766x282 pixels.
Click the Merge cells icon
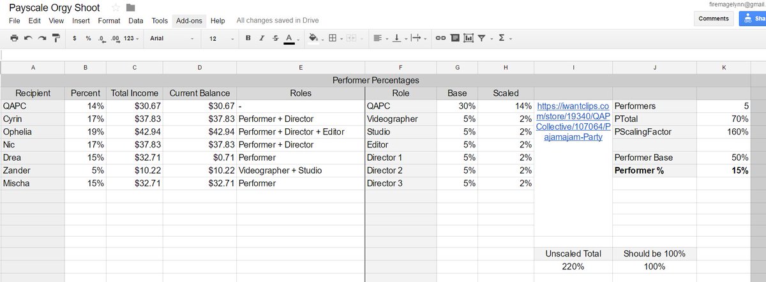[352, 38]
